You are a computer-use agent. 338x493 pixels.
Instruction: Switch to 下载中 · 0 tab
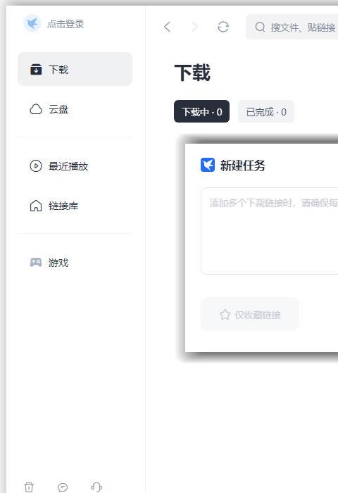click(x=201, y=111)
